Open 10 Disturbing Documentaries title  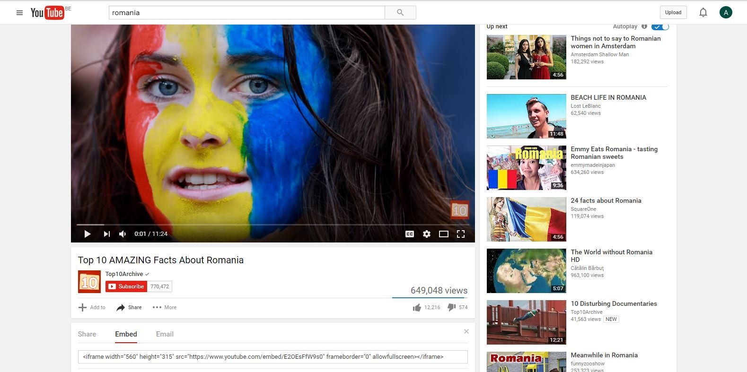coord(614,303)
